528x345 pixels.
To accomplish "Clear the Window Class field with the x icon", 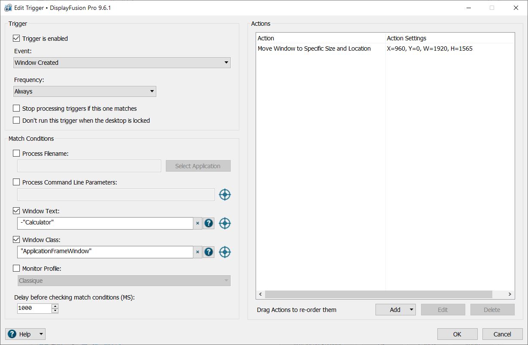I will (198, 252).
